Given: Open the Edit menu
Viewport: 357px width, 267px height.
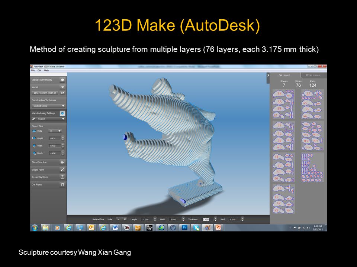Looking at the screenshot, I should pyautogui.click(x=39, y=70).
